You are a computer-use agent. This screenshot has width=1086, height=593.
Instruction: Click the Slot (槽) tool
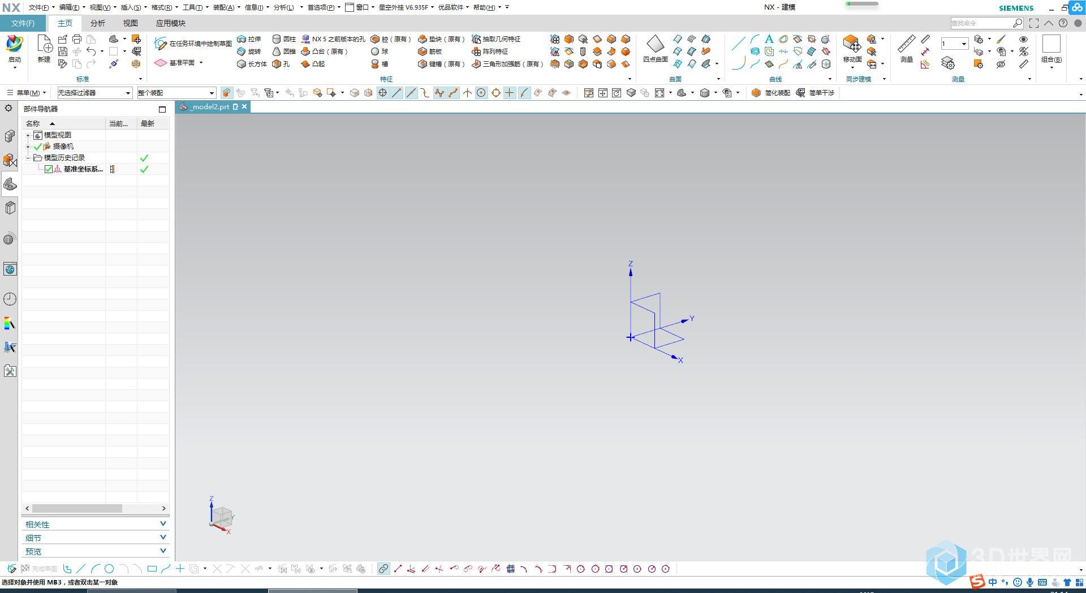tap(380, 64)
